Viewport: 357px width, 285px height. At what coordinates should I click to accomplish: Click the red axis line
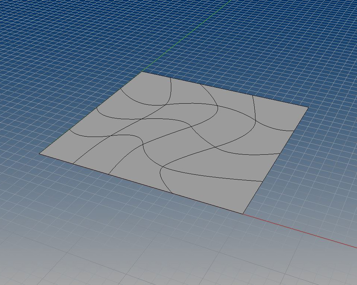pyautogui.click(x=304, y=231)
